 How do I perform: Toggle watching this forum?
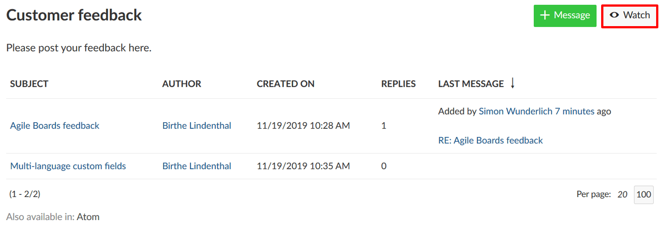pyautogui.click(x=630, y=15)
